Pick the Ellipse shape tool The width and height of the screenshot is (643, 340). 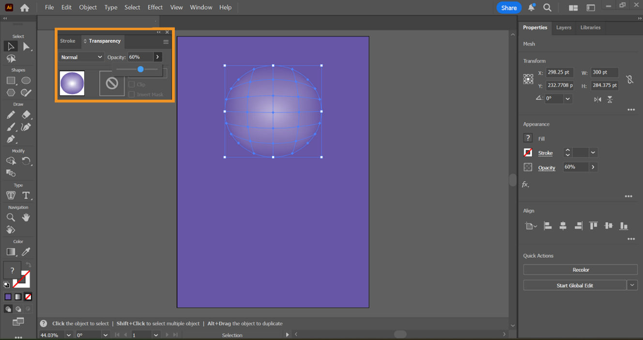pos(26,80)
